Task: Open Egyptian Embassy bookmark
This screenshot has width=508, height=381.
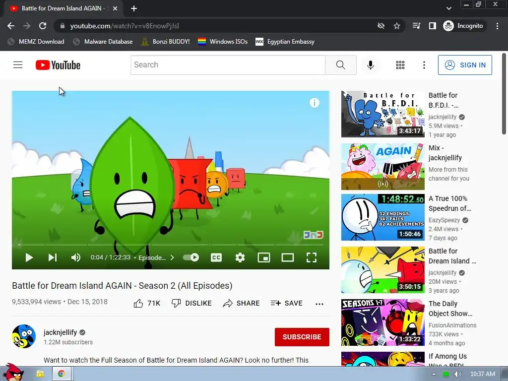Action: click(x=285, y=42)
